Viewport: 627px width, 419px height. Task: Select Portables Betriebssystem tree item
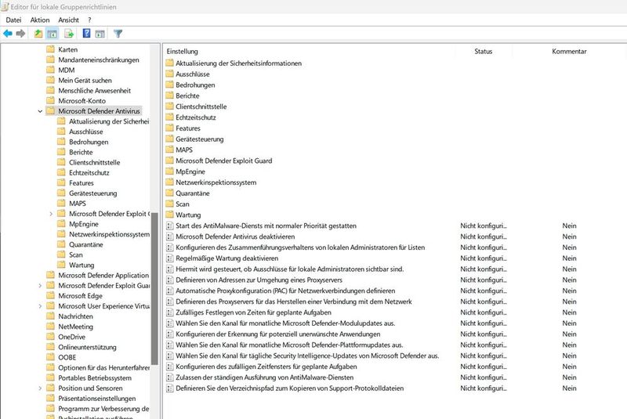95,378
